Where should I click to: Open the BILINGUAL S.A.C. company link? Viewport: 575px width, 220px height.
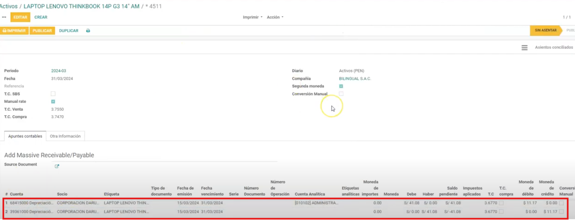(x=355, y=79)
